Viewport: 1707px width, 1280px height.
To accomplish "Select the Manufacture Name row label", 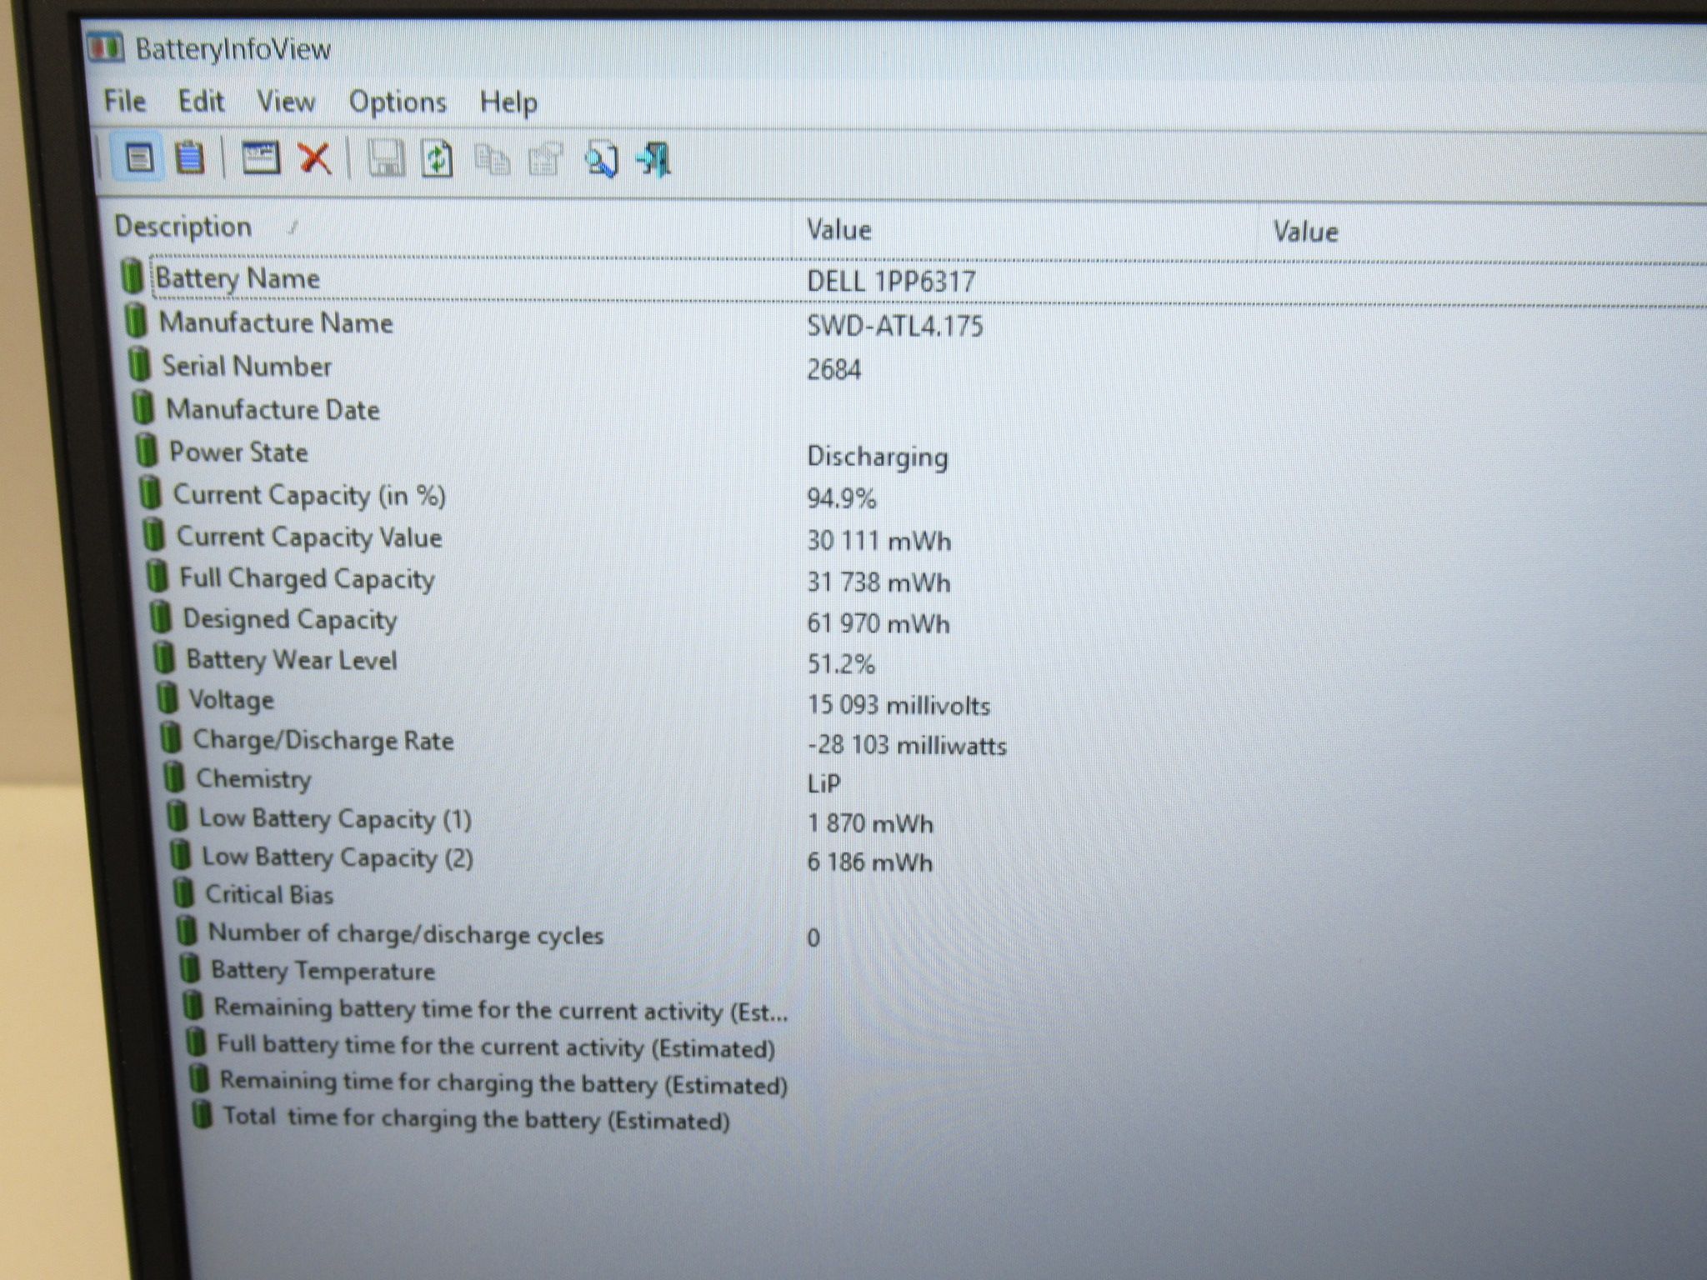I will (276, 322).
